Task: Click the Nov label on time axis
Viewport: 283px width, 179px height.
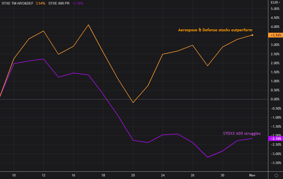Action: point(252,175)
